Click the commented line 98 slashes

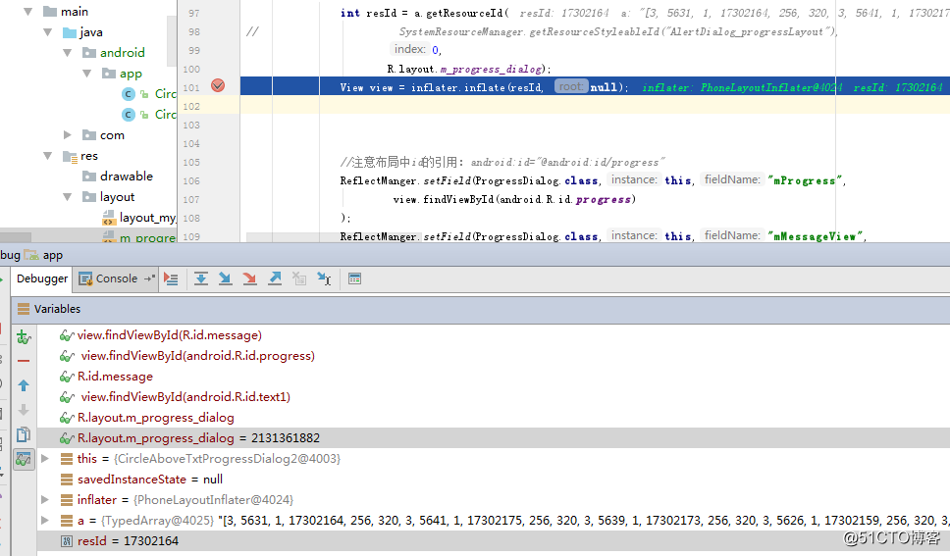coord(252,31)
